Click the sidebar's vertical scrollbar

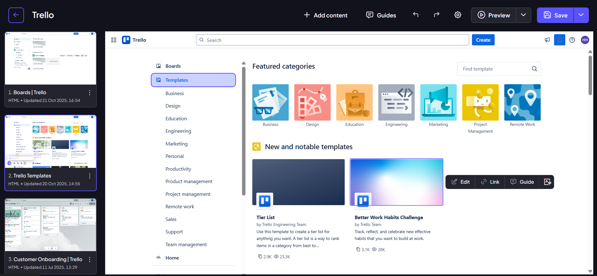coord(244,131)
